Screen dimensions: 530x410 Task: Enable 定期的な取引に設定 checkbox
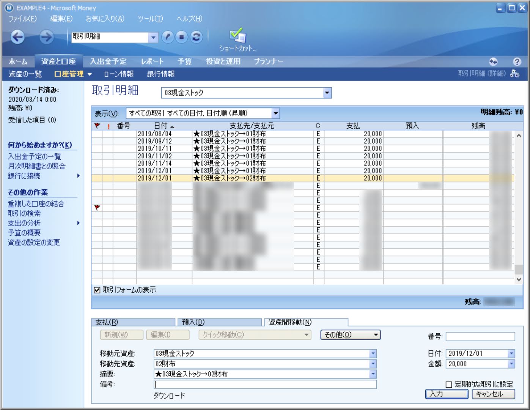pos(449,384)
